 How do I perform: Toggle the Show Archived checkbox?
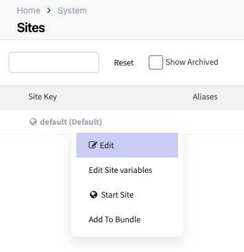click(156, 62)
